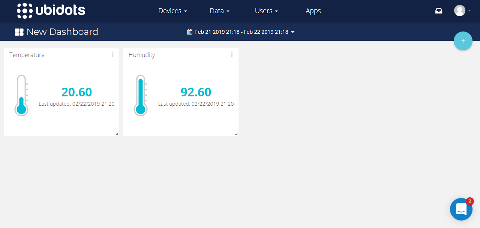Open the Data menu
The image size is (480, 228).
coord(219,11)
